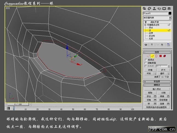The width and height of the screenshot is (177, 133).
Task: Open the Create command panel tab
Action: 144,9
